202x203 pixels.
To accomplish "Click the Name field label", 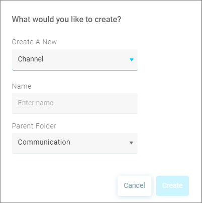I will (22, 86).
